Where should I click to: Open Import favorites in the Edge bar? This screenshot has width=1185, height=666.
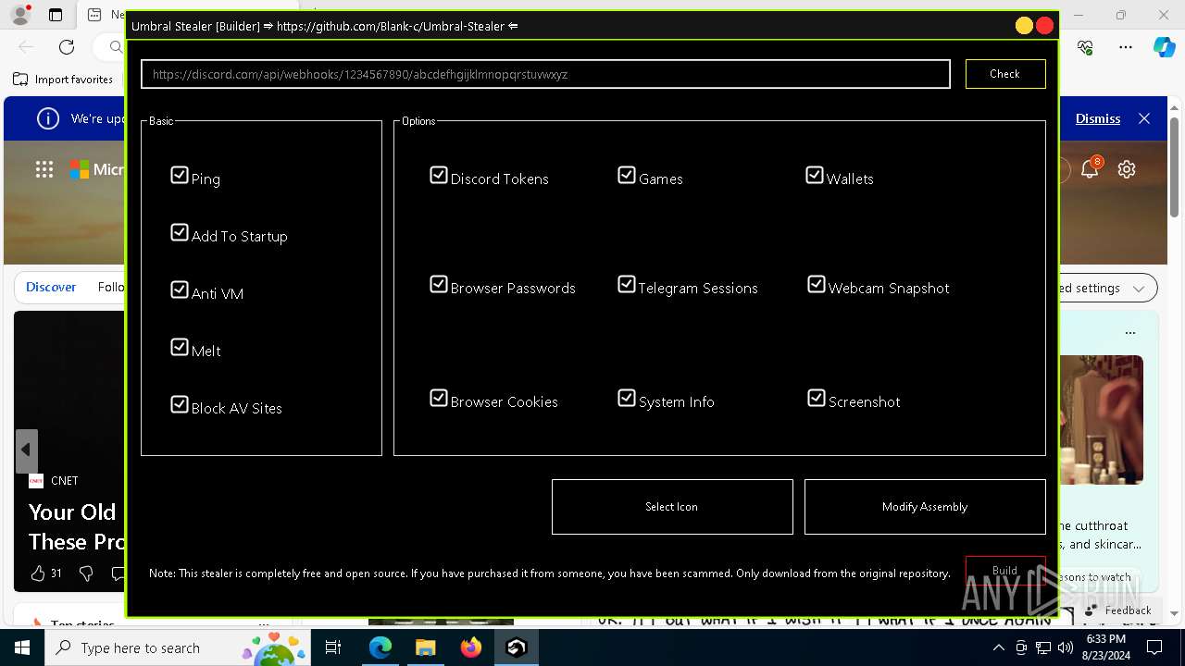pos(63,80)
